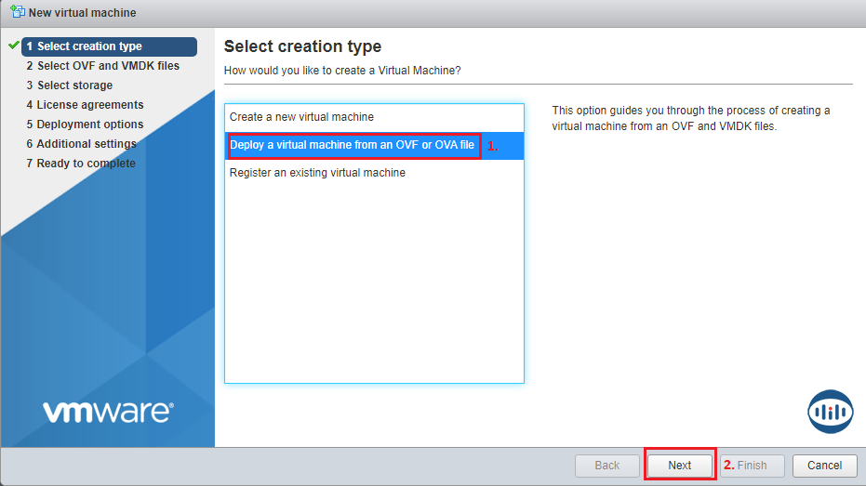Jump to step 4 License agreements
Screen dimensions: 866x486
[85, 105]
